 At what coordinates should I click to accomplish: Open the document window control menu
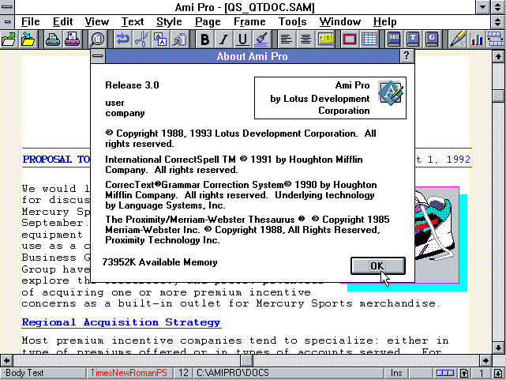[7, 22]
